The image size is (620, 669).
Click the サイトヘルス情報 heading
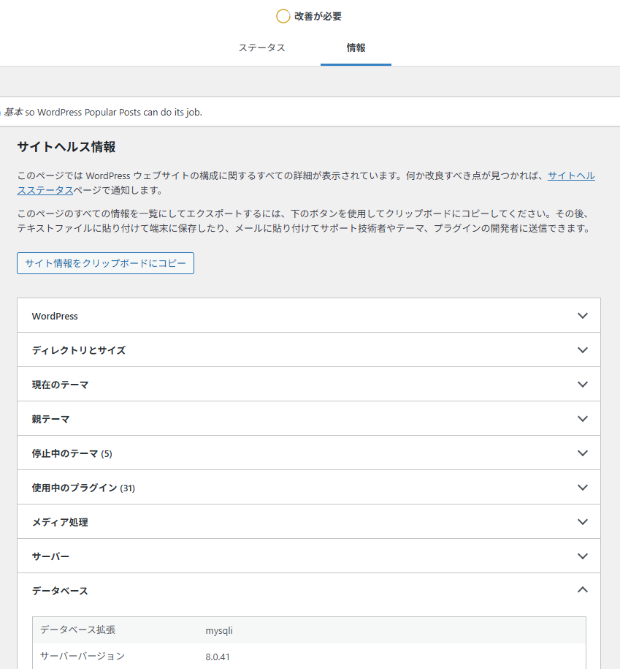coord(66,147)
